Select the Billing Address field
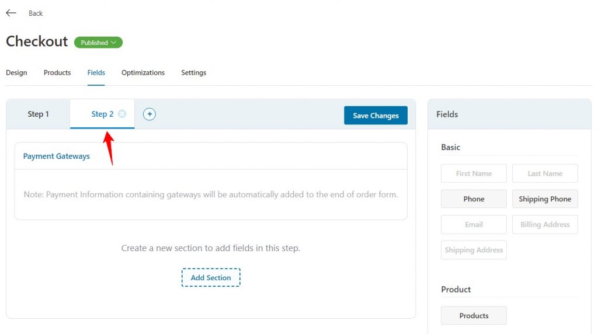Image resolution: width=598 pixels, height=334 pixels. click(x=545, y=224)
